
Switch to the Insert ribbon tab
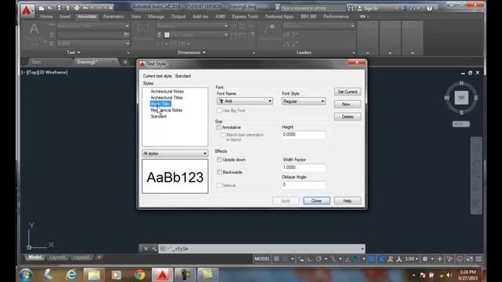coord(65,16)
